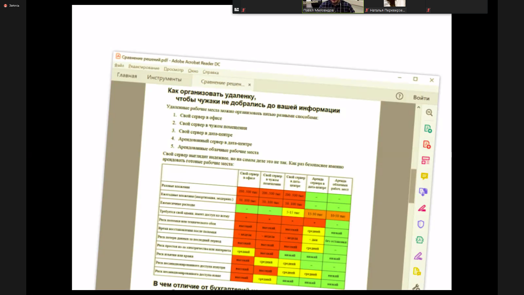Open the green Compress PDF tool

[420, 240]
